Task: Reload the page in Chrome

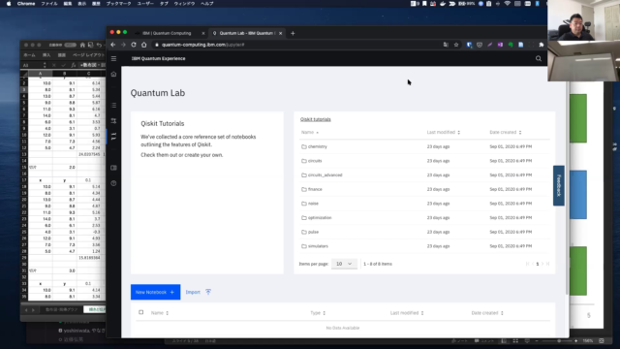Action: tap(134, 45)
